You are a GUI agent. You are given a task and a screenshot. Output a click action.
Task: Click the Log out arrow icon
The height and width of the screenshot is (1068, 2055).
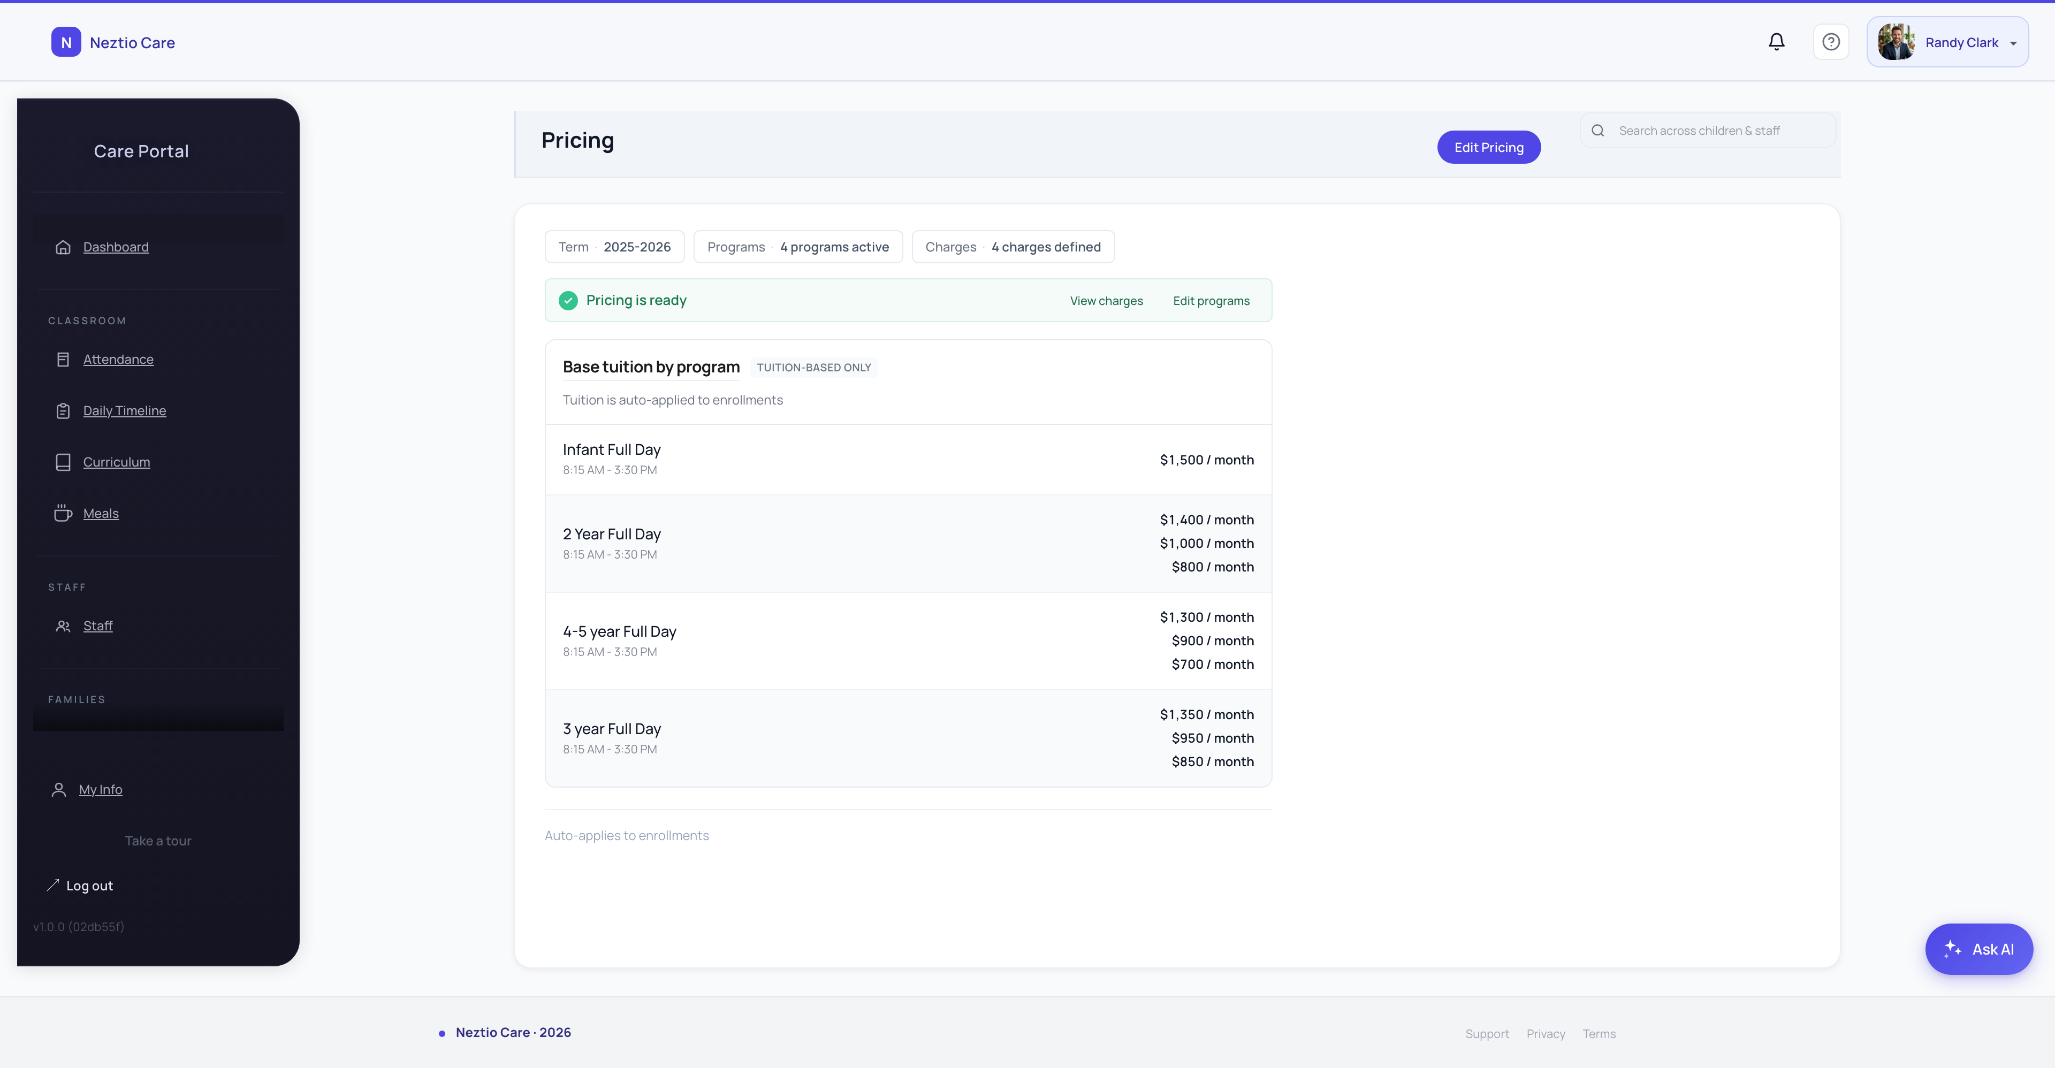pos(52,886)
